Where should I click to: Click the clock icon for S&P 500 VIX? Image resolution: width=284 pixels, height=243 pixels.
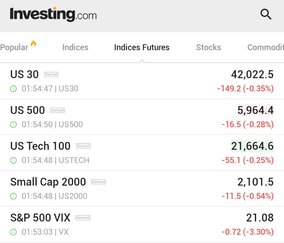13,232
